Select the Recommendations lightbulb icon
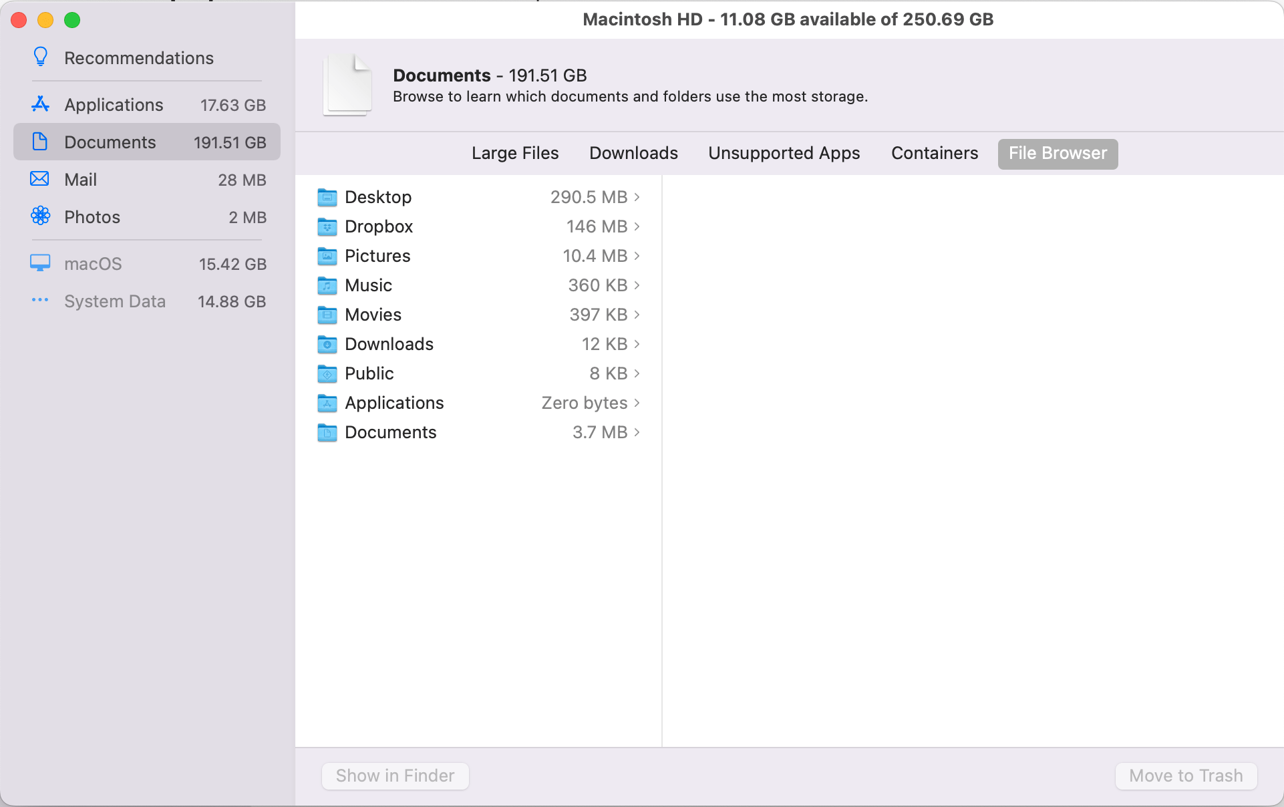Viewport: 1284px width, 807px height. click(40, 57)
